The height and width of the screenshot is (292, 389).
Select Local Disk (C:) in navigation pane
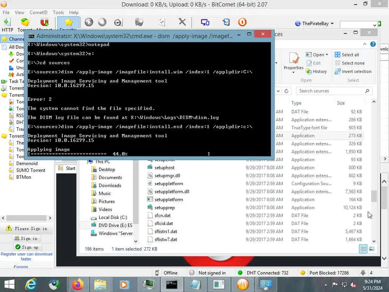pyautogui.click(x=112, y=217)
